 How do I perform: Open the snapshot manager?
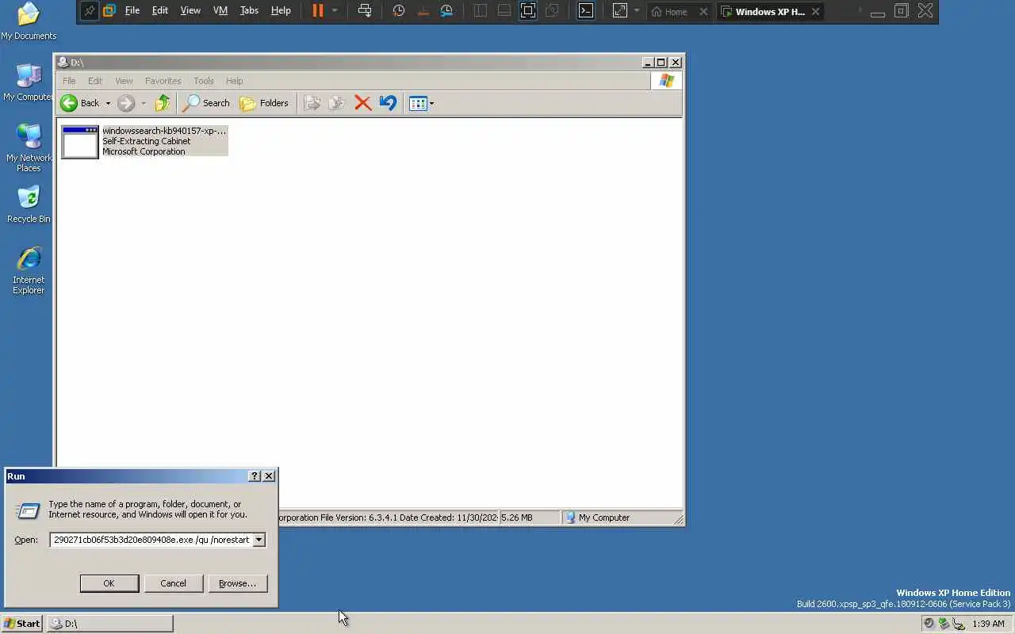(447, 11)
